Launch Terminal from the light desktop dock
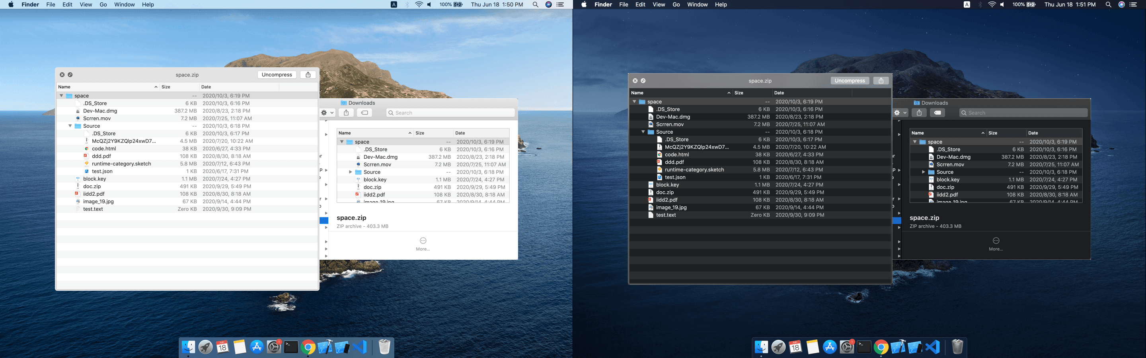This screenshot has width=1146, height=358. pos(290,347)
